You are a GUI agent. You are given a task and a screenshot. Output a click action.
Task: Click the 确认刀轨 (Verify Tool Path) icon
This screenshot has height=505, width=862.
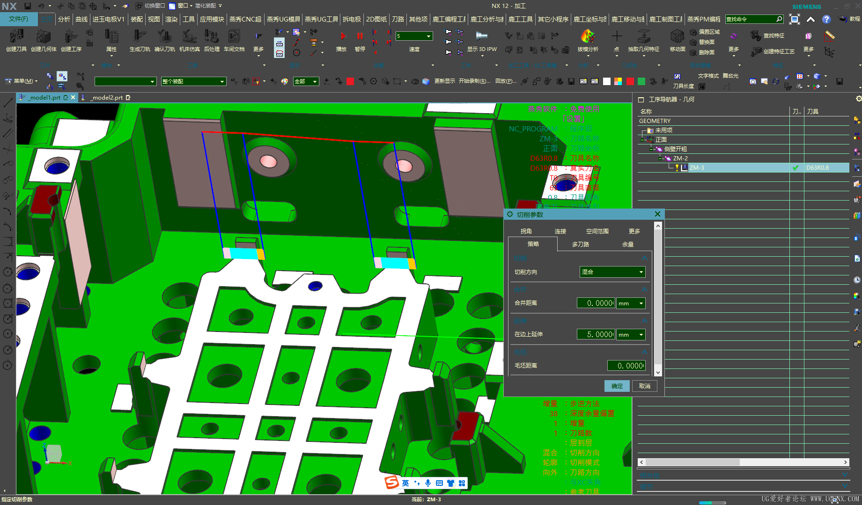pos(164,37)
